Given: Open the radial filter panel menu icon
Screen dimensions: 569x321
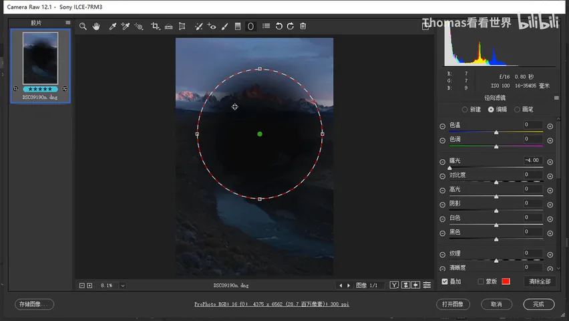Looking at the screenshot, I should [557, 98].
